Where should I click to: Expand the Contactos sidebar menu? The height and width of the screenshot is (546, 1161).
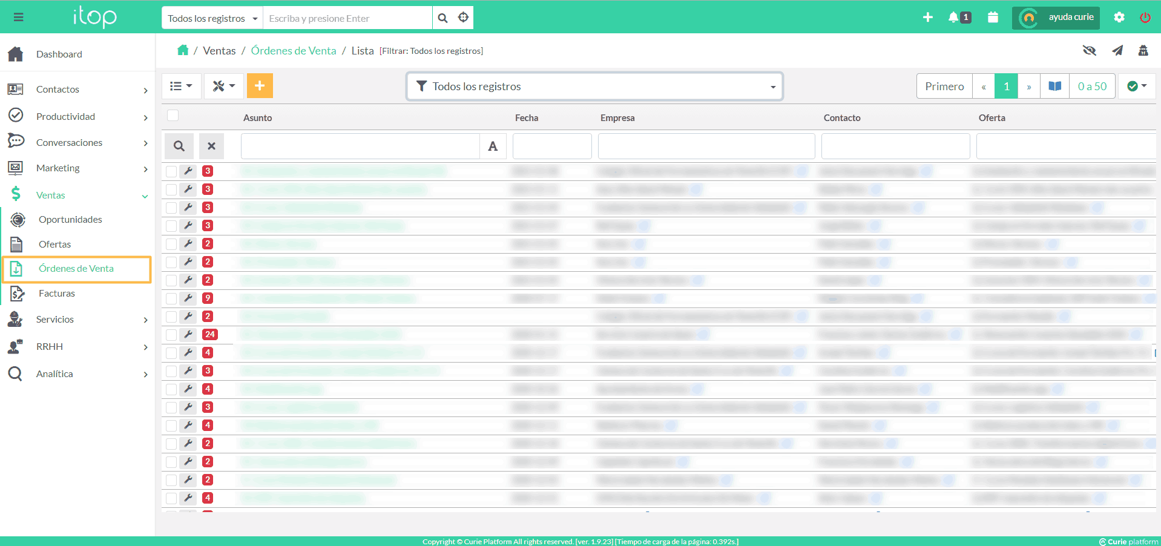point(77,90)
